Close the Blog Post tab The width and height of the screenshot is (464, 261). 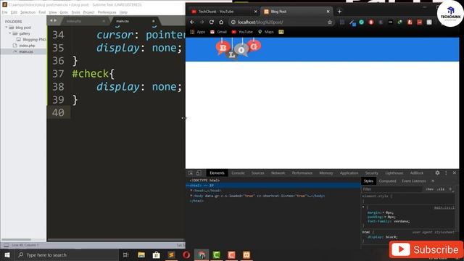(328, 12)
